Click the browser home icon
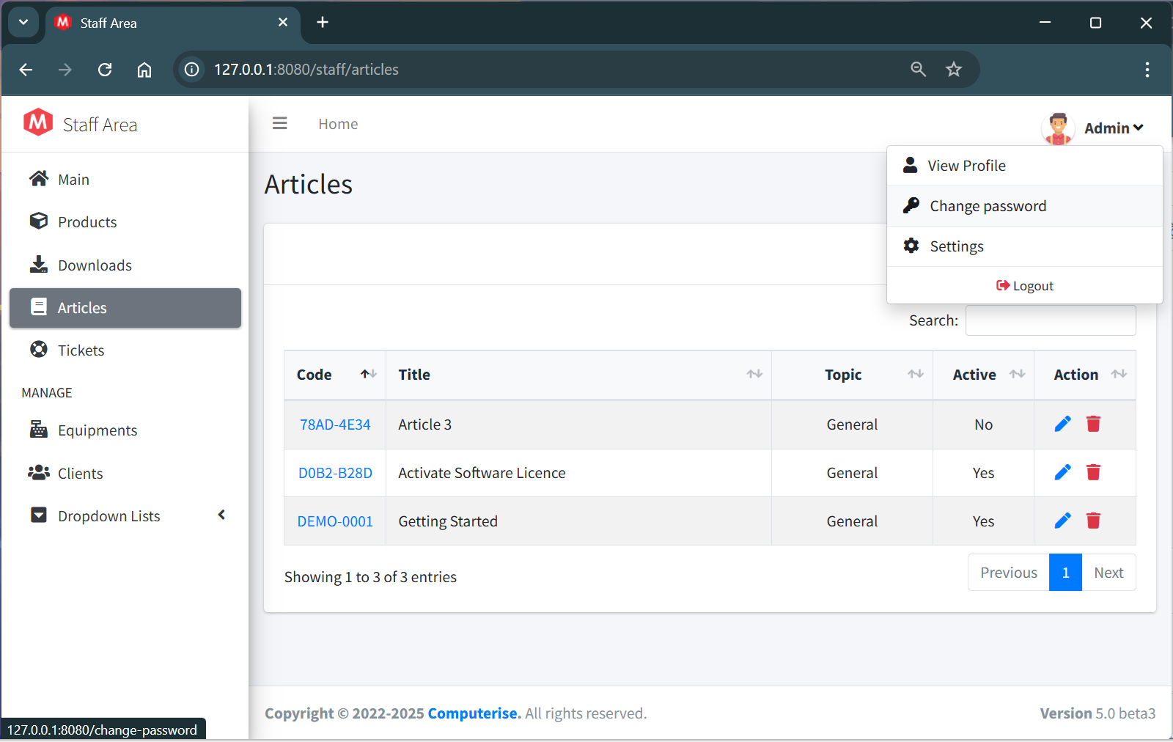 point(144,70)
